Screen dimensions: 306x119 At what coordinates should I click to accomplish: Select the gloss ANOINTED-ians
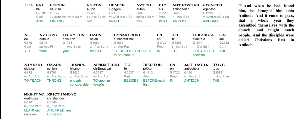tap(59, 111)
